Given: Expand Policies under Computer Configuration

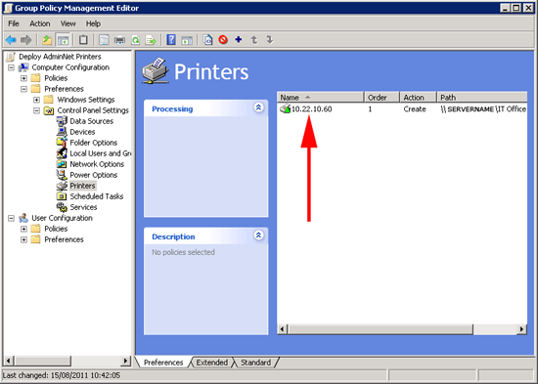Looking at the screenshot, I should pos(23,78).
